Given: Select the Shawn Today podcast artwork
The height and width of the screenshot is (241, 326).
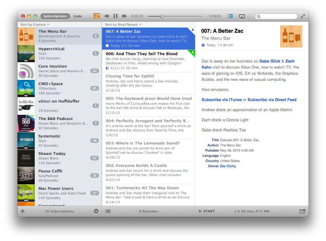Looking at the screenshot, I should pos(26,158).
